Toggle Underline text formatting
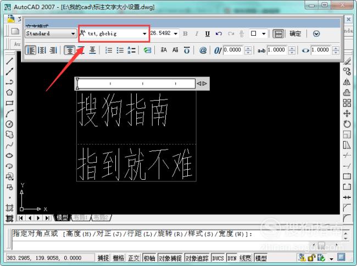The width and height of the screenshot is (357, 266). pyautogui.click(x=207, y=34)
